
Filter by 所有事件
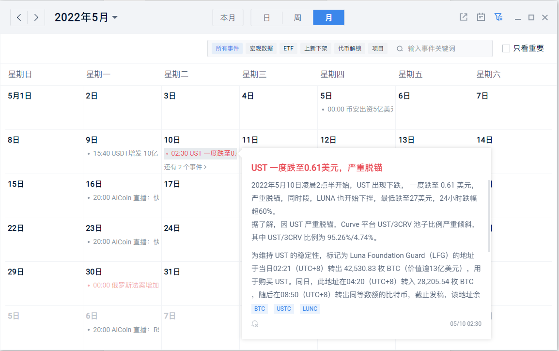(227, 48)
